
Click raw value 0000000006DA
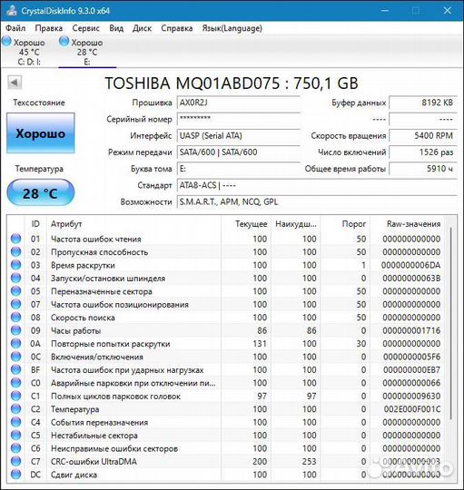point(410,265)
